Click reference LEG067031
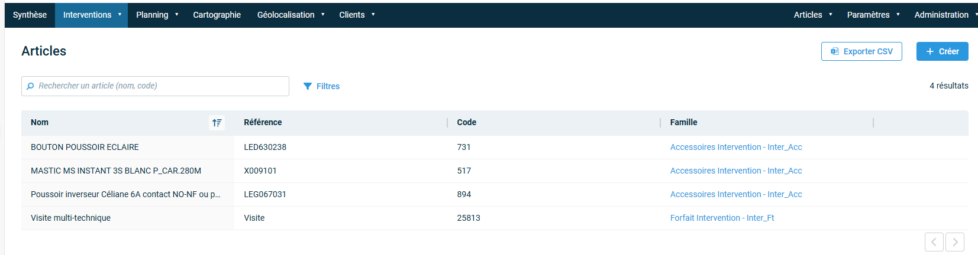Screen dimensions: 978x255 [265, 194]
